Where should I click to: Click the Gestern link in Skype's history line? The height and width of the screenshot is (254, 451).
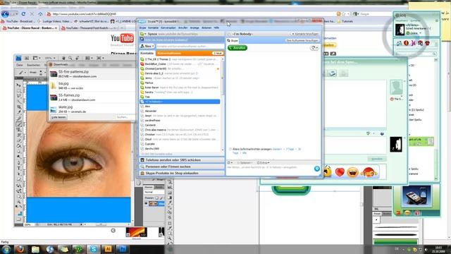(x=277, y=149)
